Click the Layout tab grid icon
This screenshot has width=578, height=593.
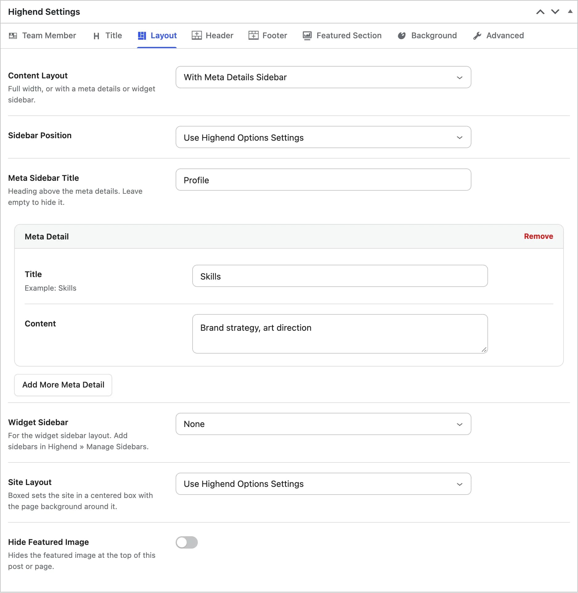click(x=142, y=36)
